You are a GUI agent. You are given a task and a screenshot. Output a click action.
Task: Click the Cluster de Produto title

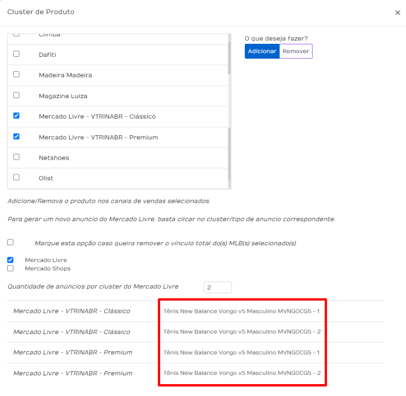coord(41,12)
